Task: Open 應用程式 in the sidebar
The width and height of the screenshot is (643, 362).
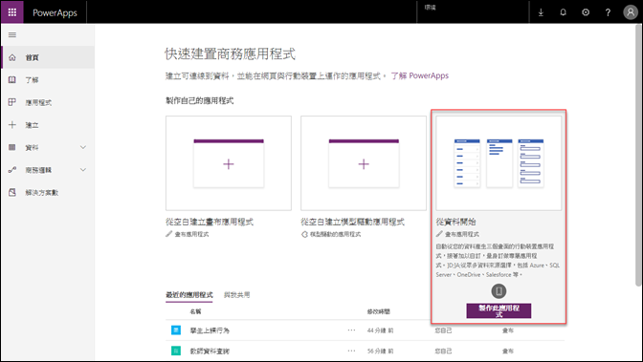Action: (38, 102)
